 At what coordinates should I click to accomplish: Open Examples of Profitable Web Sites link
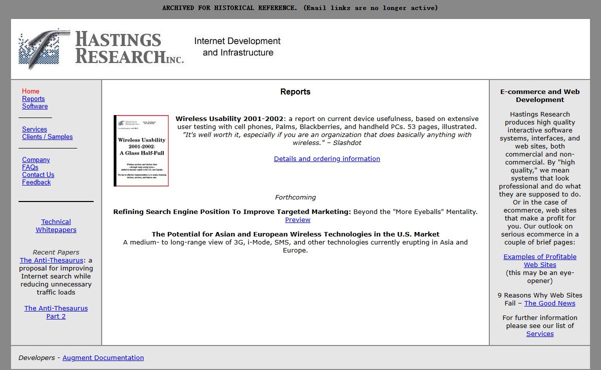coord(540,260)
